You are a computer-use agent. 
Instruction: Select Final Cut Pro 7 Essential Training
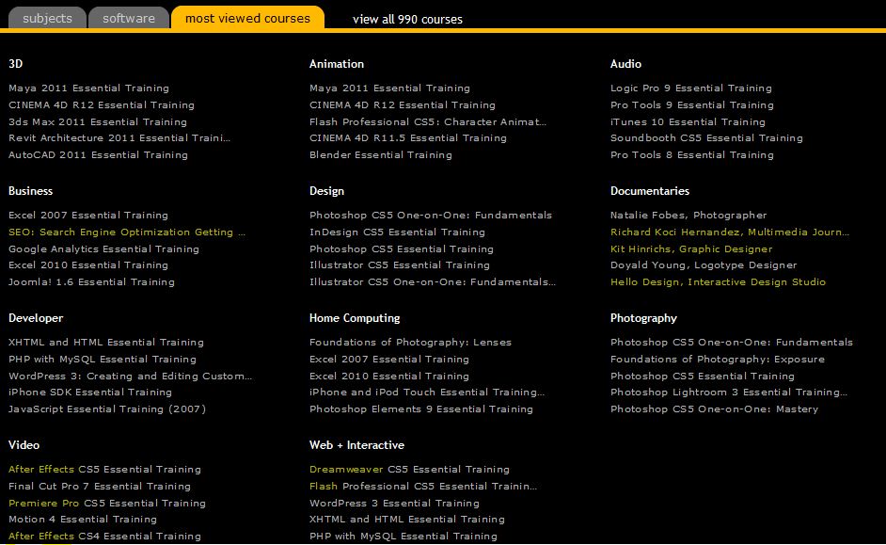[100, 487]
